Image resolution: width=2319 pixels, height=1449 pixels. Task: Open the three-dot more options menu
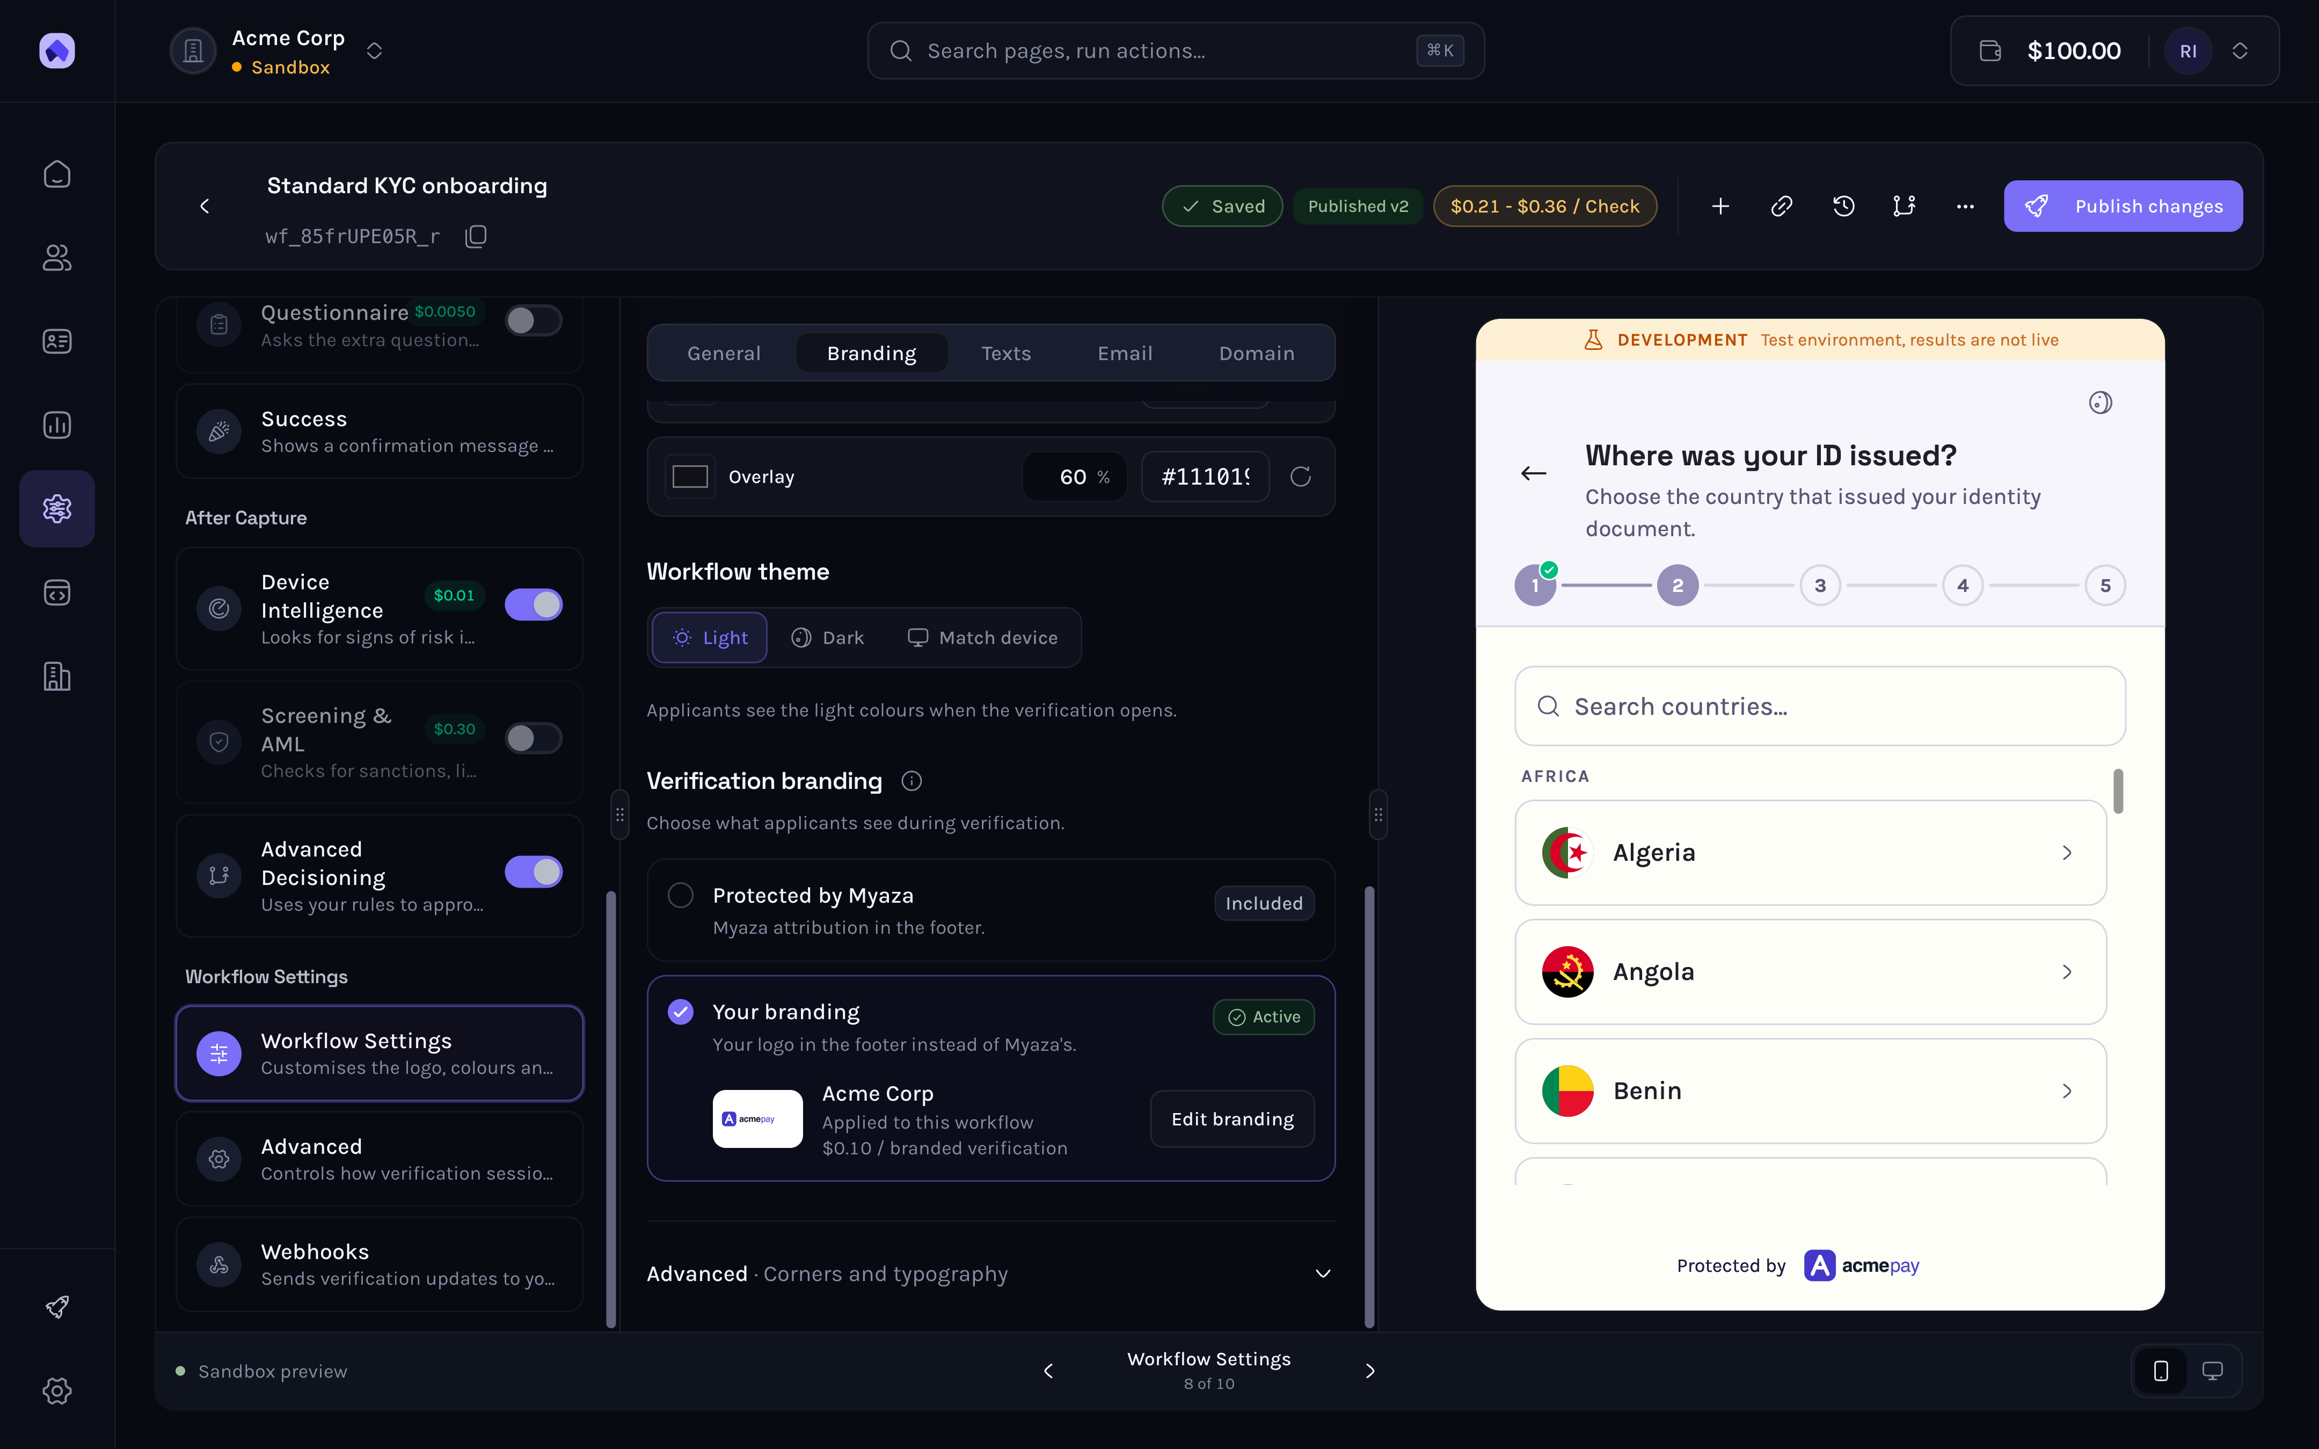[1965, 206]
